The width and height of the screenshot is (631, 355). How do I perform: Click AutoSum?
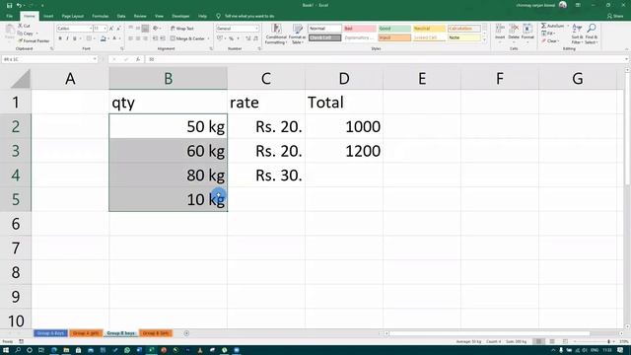[x=552, y=26]
